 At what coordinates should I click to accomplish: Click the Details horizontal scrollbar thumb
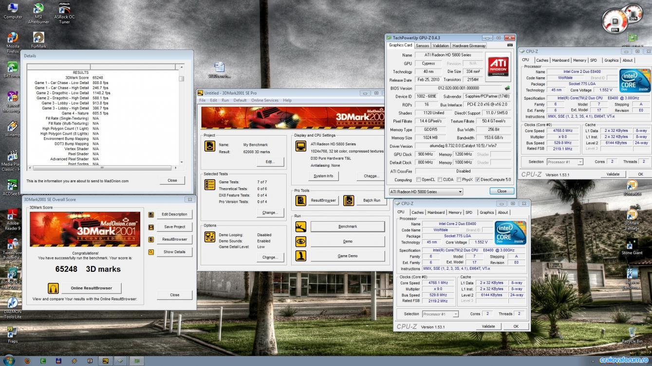[102, 168]
